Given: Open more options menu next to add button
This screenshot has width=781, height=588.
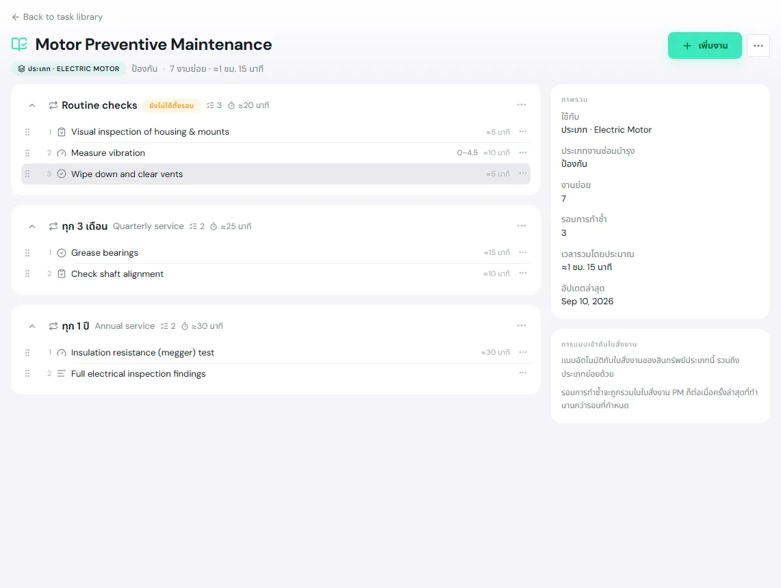Looking at the screenshot, I should pyautogui.click(x=758, y=46).
